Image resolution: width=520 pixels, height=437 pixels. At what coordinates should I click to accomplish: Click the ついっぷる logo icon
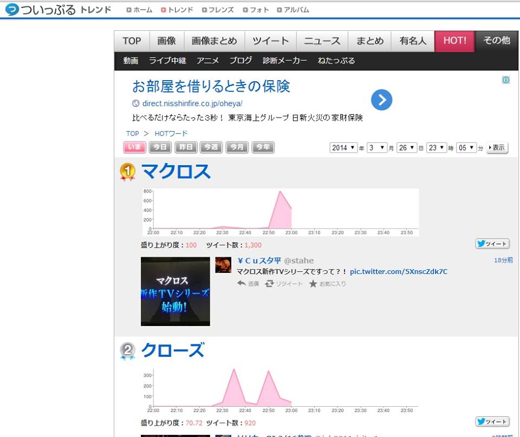12,9
